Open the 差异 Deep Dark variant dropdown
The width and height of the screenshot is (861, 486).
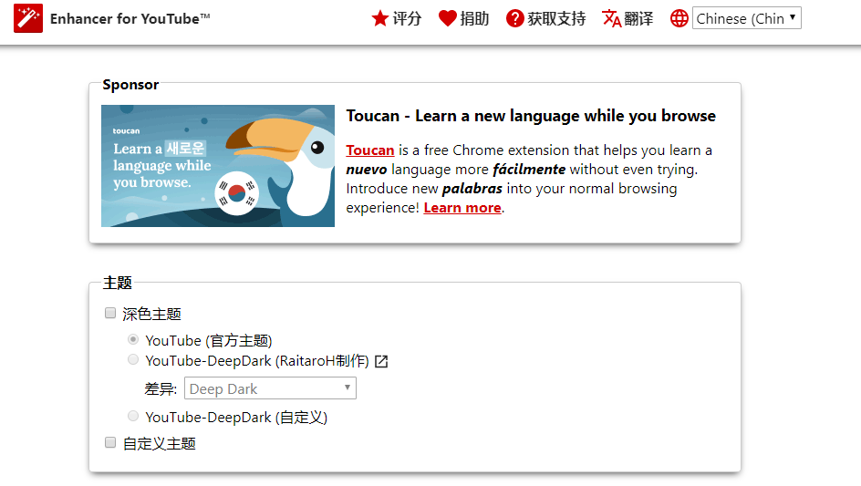tap(270, 388)
